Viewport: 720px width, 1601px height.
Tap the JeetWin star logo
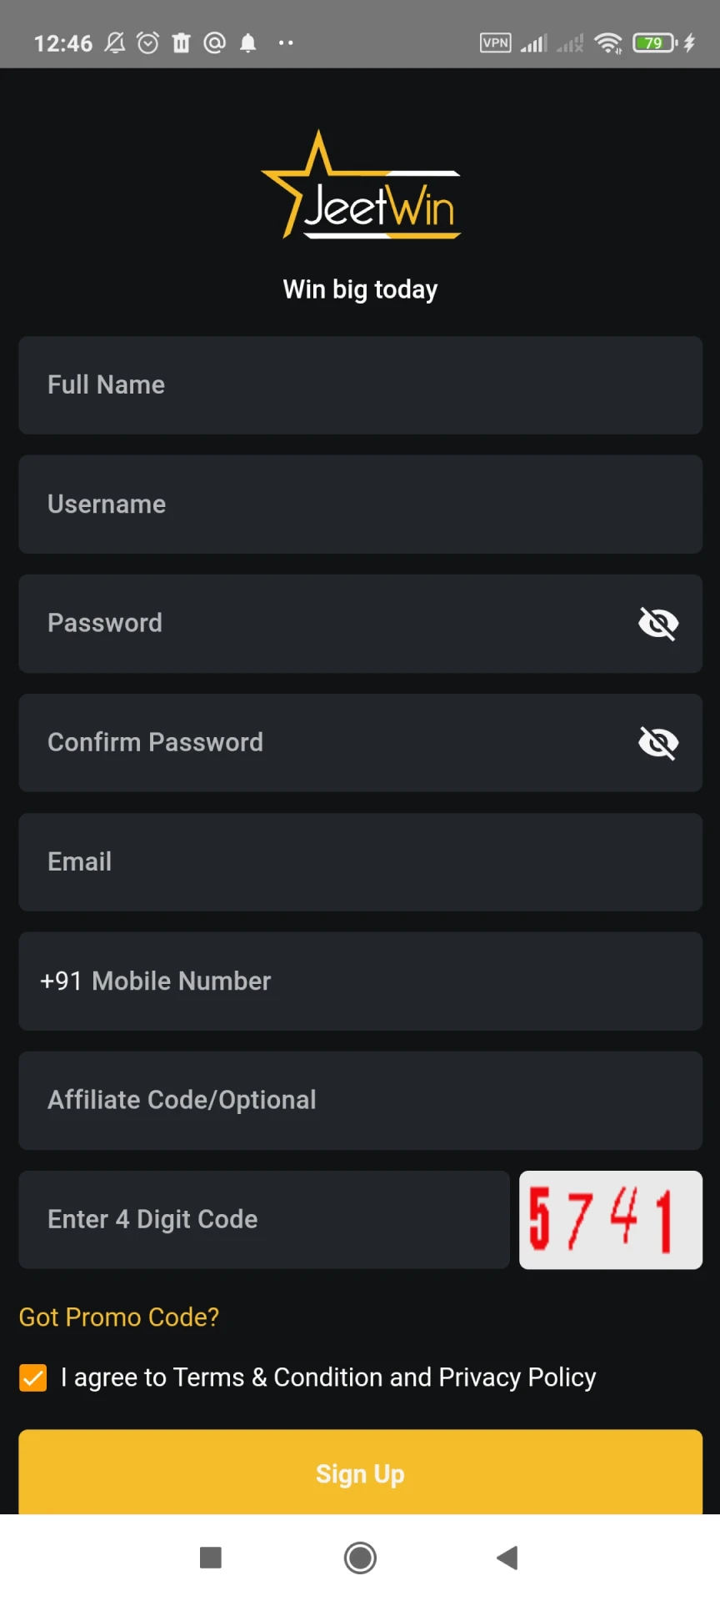point(317,185)
